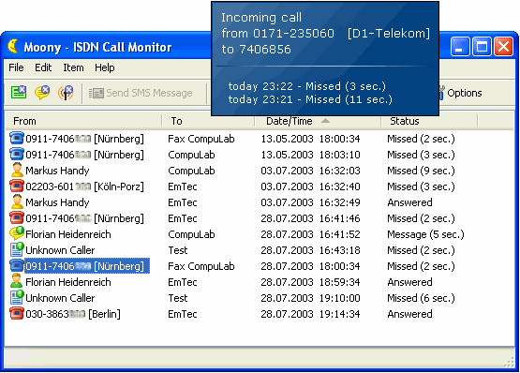Sort by the From column header
The height and width of the screenshot is (373, 520).
84,121
